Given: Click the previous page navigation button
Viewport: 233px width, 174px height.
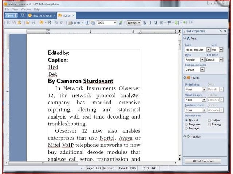Looking at the screenshot, I should tap(179, 31).
